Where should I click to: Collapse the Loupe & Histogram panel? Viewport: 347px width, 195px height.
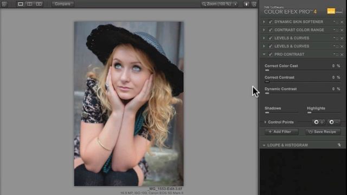point(264,145)
